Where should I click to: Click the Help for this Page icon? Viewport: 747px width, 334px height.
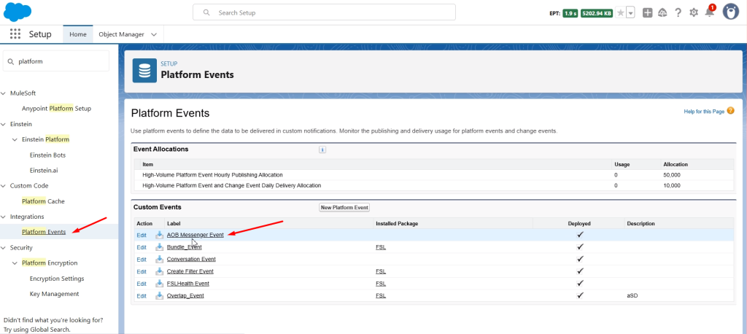tap(730, 111)
